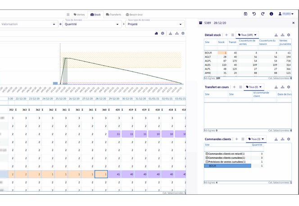Select the BOUR row in Commandes clients
The height and width of the screenshot is (206, 299).
click(x=227, y=166)
